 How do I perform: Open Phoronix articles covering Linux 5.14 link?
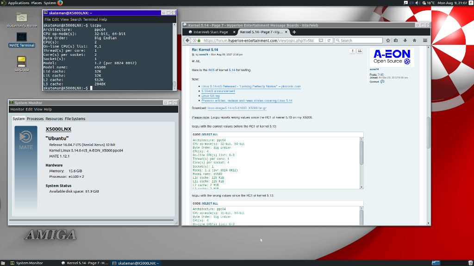pyautogui.click(x=247, y=101)
